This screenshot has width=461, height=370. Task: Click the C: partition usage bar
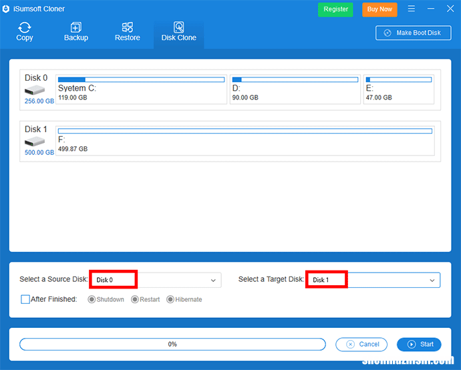(141, 79)
